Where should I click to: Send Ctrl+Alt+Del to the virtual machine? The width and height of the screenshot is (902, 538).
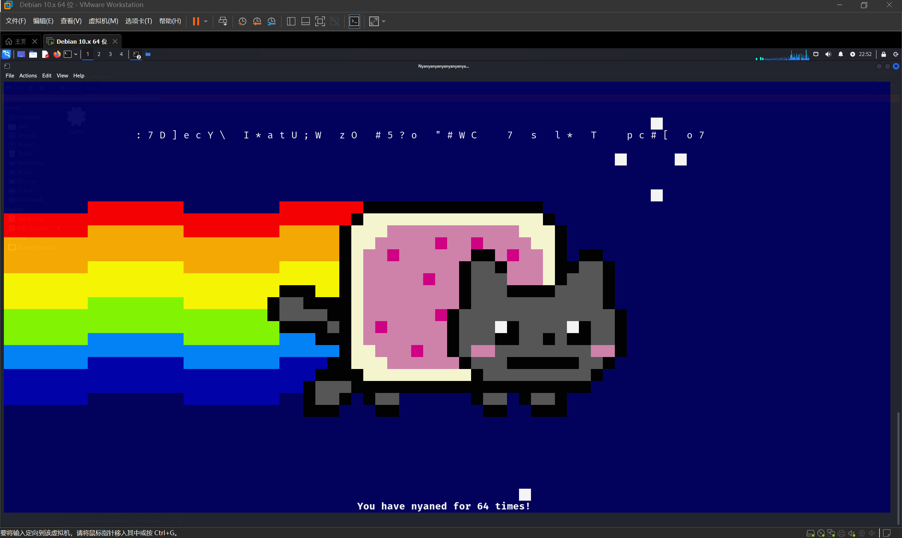tap(223, 21)
